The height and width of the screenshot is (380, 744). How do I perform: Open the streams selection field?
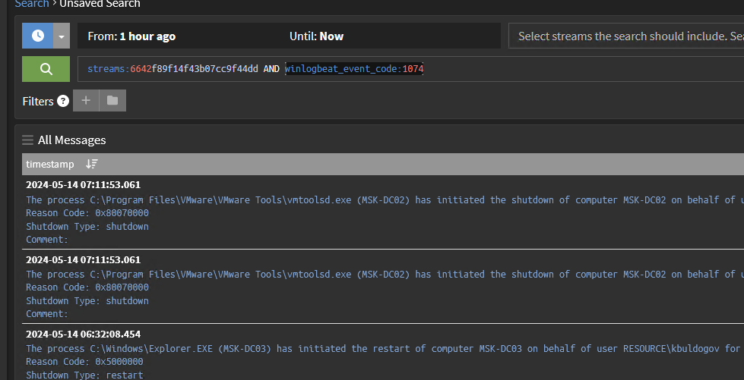coord(626,36)
